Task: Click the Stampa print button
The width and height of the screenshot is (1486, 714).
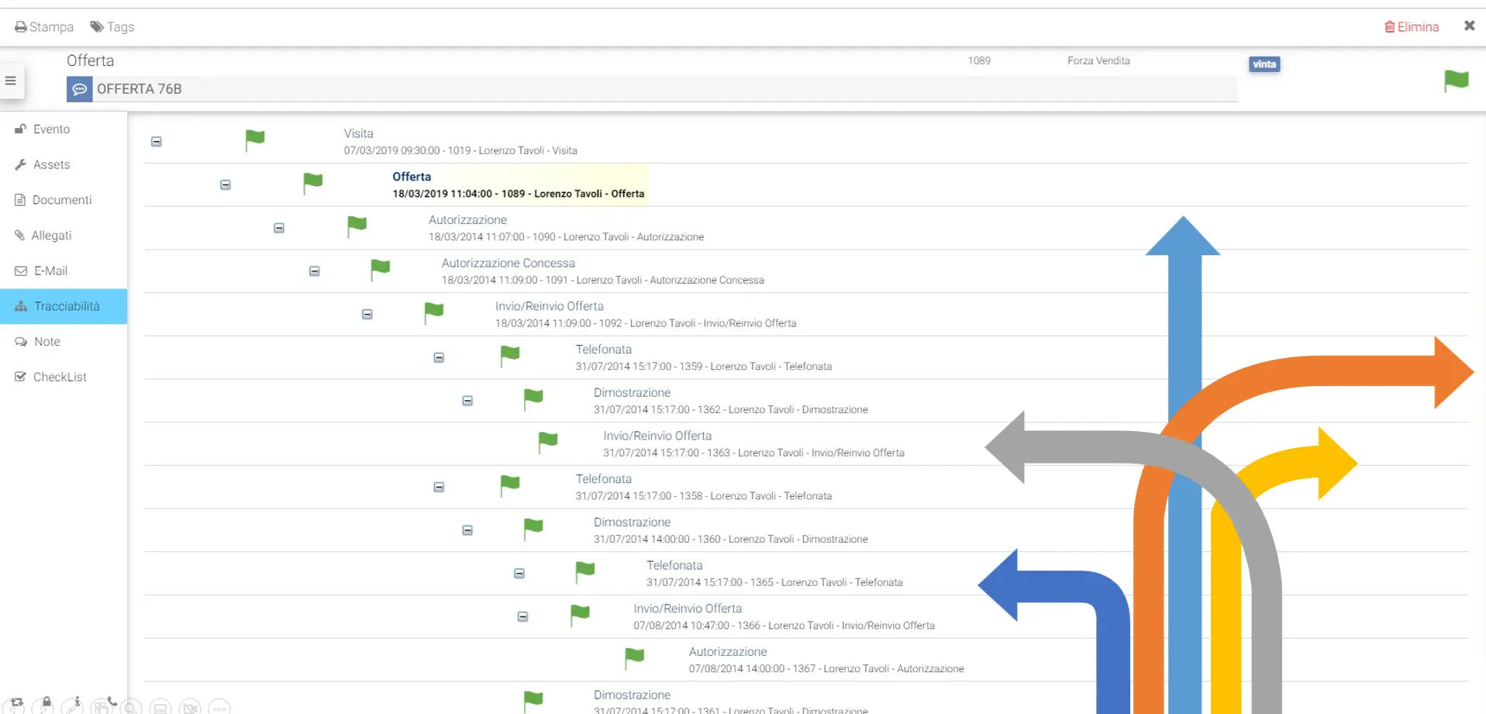Action: (44, 27)
